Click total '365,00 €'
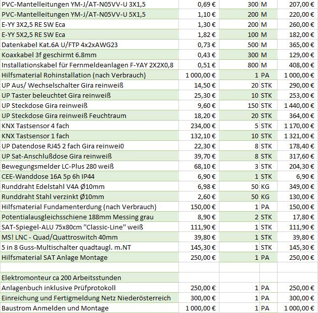318x313 pixels. tap(302, 45)
